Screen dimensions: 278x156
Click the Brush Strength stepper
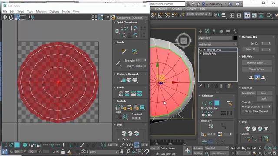coord(145,60)
